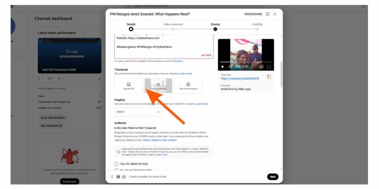Click the help icon in Studio header

363,6
